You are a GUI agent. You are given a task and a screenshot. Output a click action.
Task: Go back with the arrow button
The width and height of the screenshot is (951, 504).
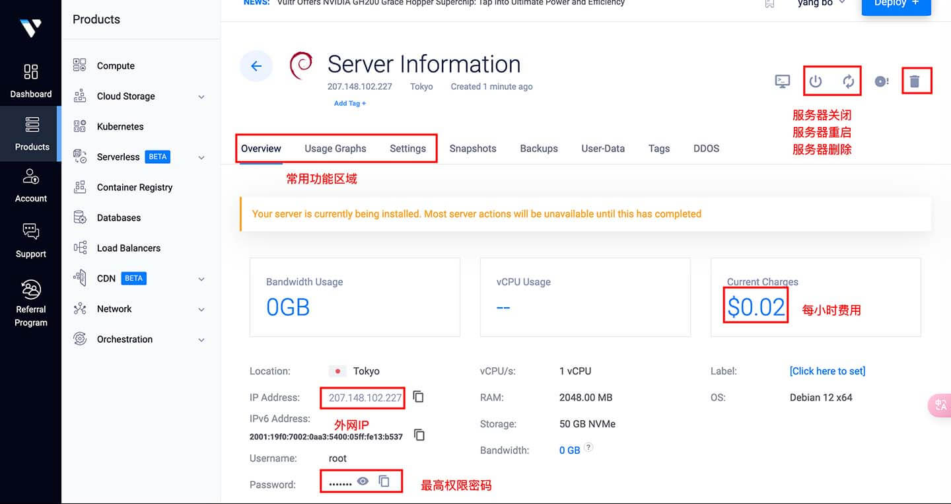coord(256,66)
